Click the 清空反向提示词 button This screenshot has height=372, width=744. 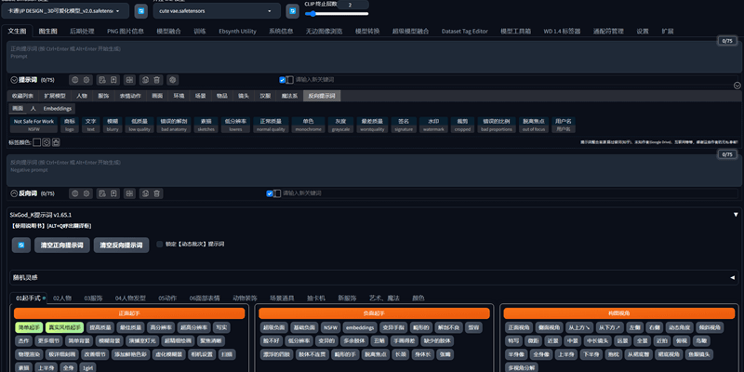tap(121, 246)
